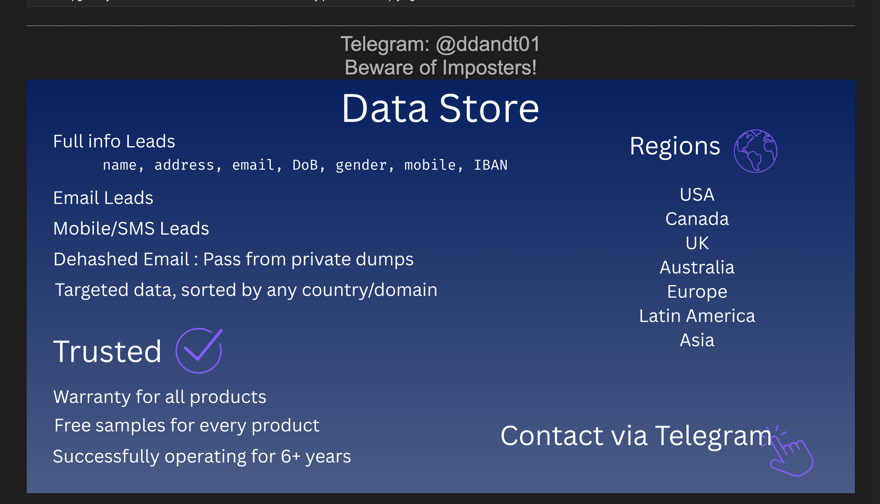Screen dimensions: 880x504
Task: Click the purple globe icon beside Regions
Action: (755, 151)
